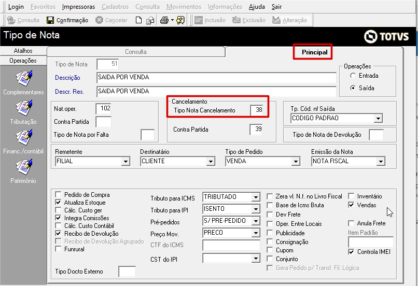Toggle the Funrural checkbox
Screen dimensions: 418x286
58,249
